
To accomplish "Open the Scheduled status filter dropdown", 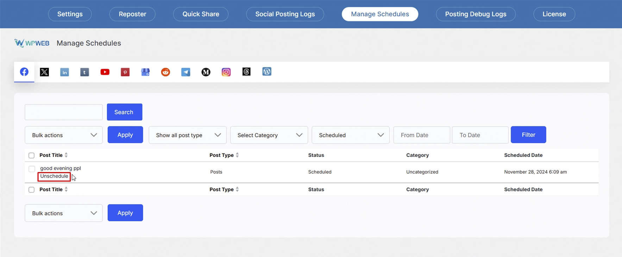I will pyautogui.click(x=351, y=135).
